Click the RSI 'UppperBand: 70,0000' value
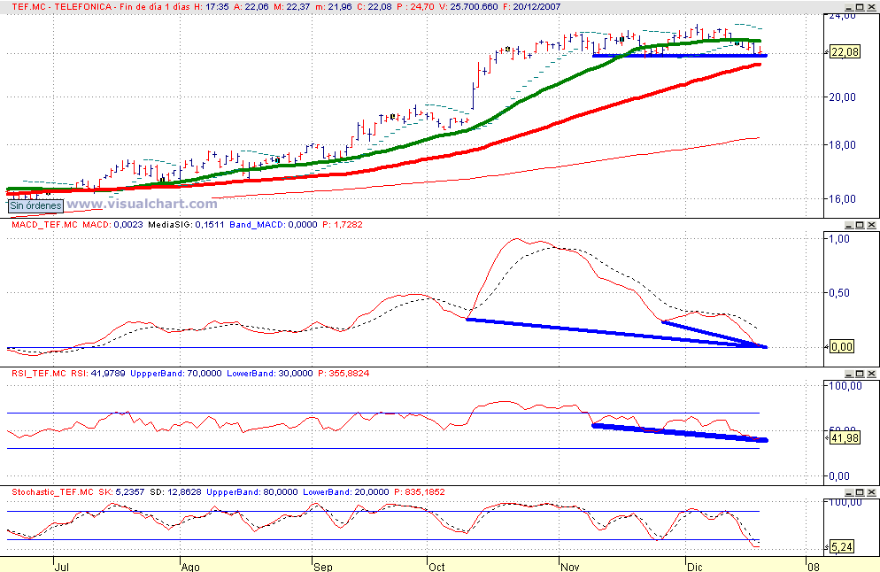The height and width of the screenshot is (572, 880). coord(176,374)
